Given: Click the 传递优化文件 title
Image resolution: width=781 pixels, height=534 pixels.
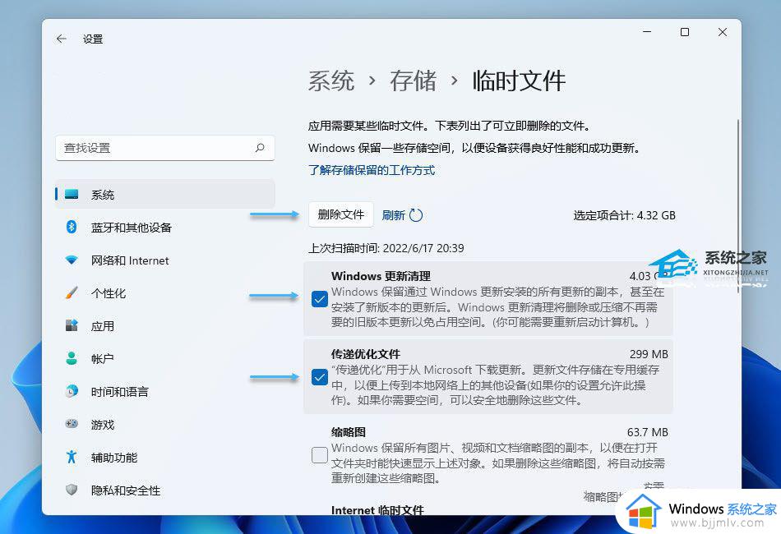Looking at the screenshot, I should click(366, 354).
